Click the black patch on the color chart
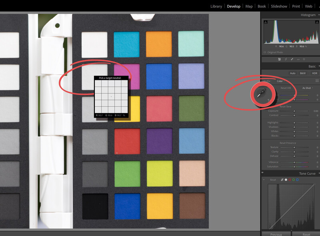The width and height of the screenshot is (320, 236). [x=95, y=206]
